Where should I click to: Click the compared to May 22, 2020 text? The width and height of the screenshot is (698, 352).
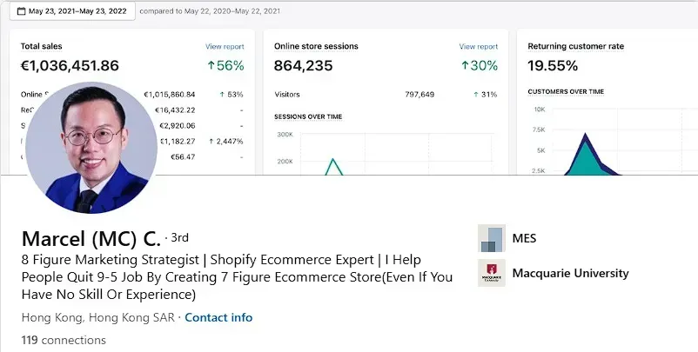pyautogui.click(x=210, y=11)
